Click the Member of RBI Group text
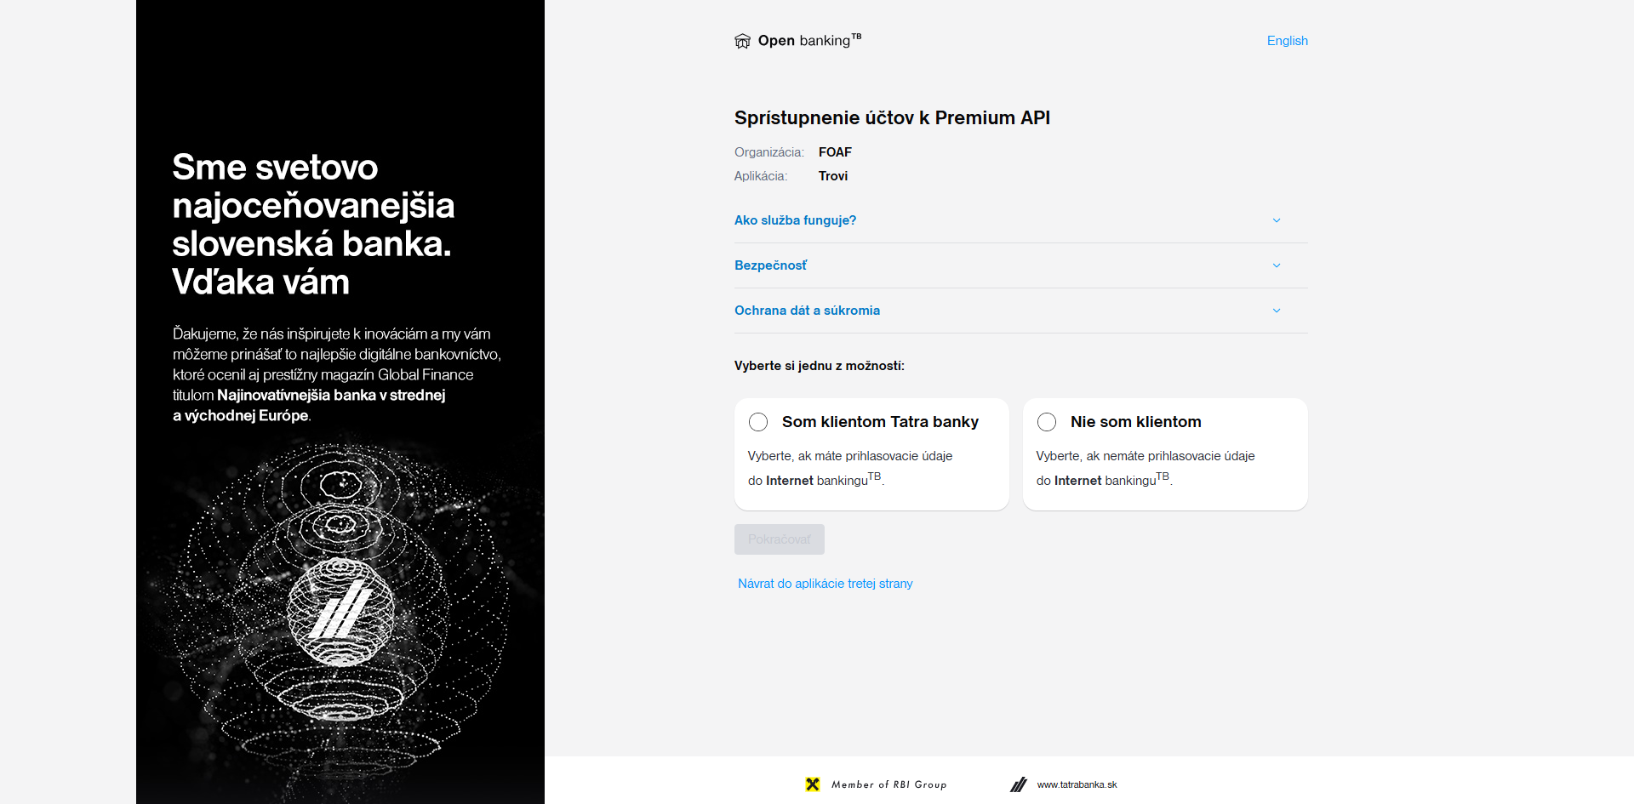The width and height of the screenshot is (1634, 804). (x=888, y=784)
